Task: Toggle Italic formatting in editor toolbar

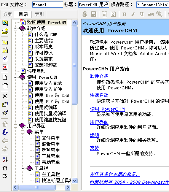Action: pyautogui.click(x=133, y=14)
